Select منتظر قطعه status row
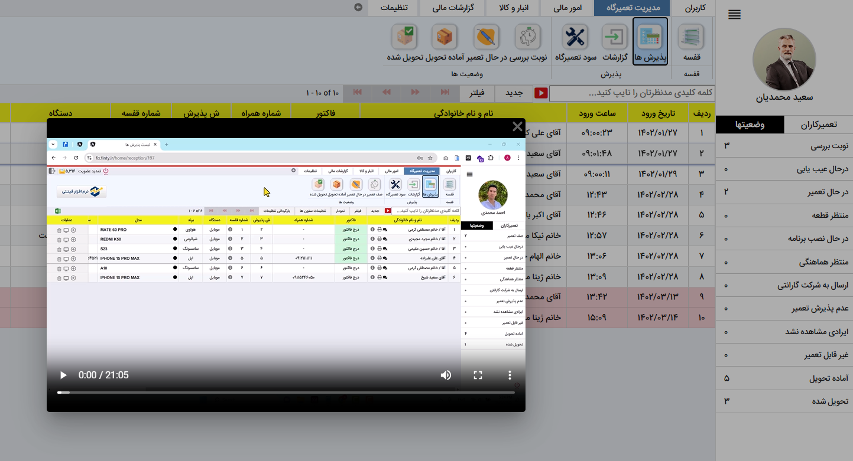The height and width of the screenshot is (461, 853). (x=784, y=215)
